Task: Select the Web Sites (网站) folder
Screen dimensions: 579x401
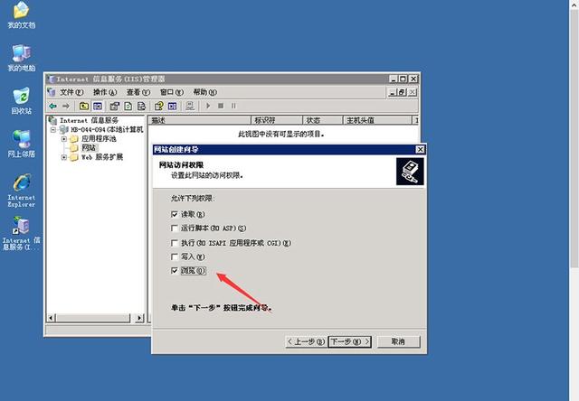Action: point(89,148)
